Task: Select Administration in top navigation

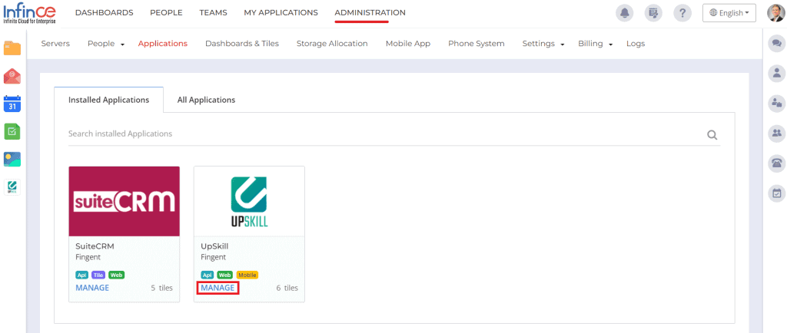Action: [x=370, y=12]
